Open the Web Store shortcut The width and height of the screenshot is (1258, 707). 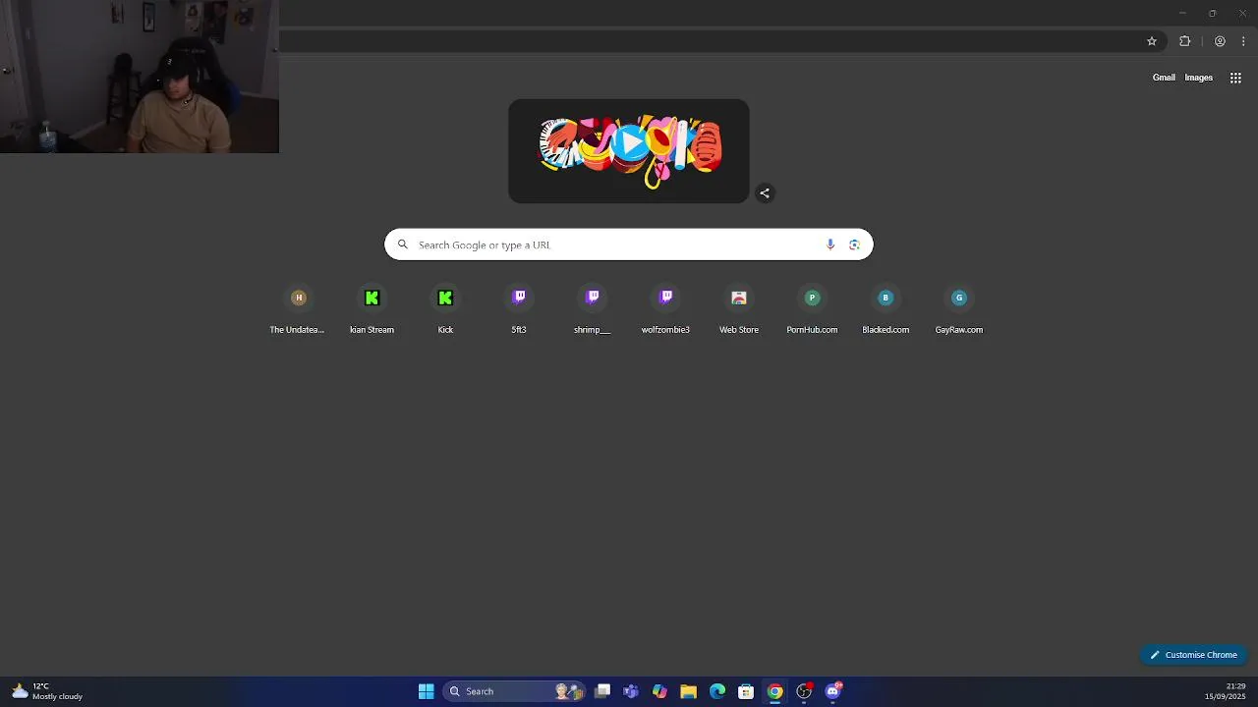click(739, 309)
